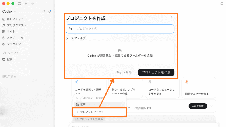Open プルリクエスト in the sidebar

(14, 25)
